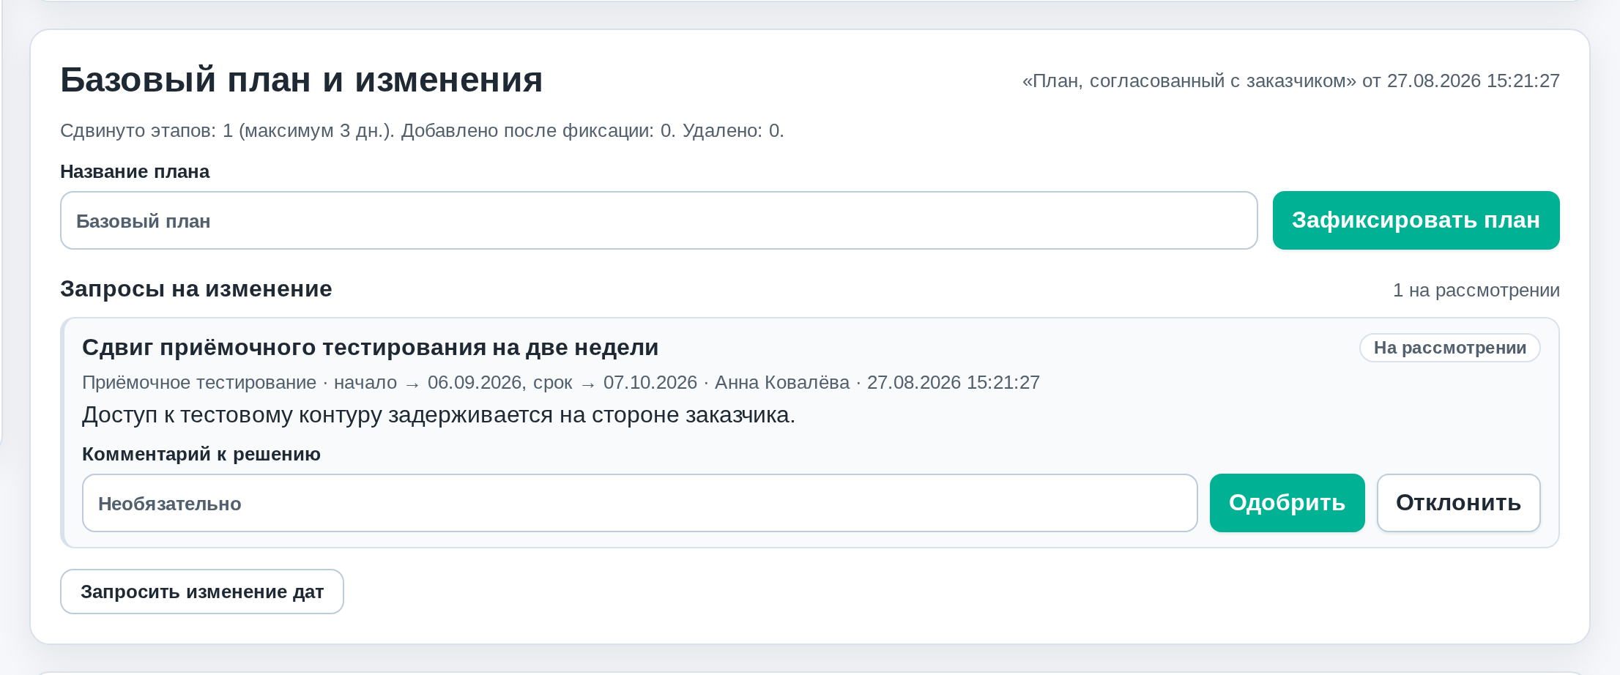Click the «Сдвинуто этапов: 1» summary line
1620x675 pixels.
tap(422, 131)
